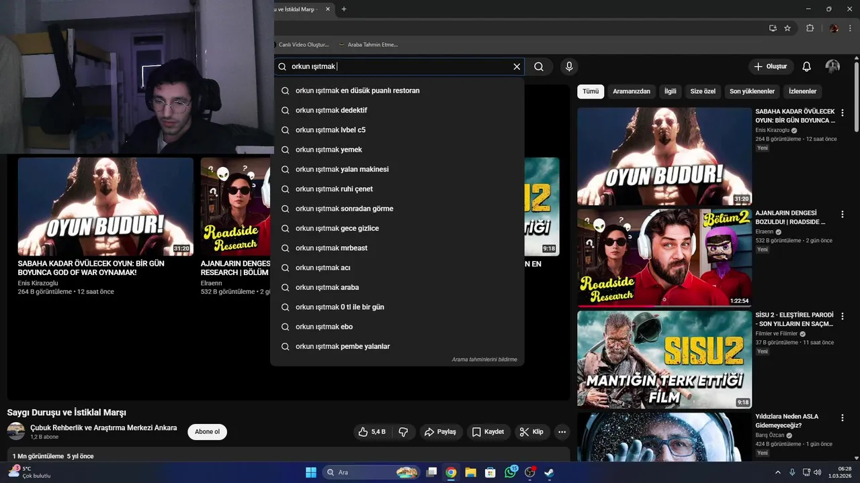Viewport: 860px width, 483px height.
Task: Pick suggestion orkun ışıtmak ruhi çenet
Action: [x=397, y=189]
